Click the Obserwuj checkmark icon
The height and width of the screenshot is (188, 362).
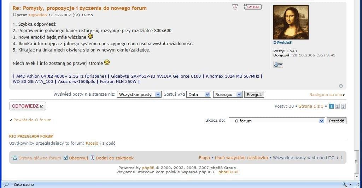click(x=65, y=158)
